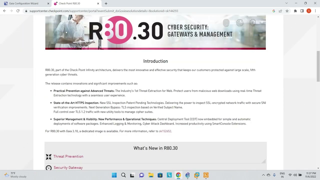This screenshot has width=320, height=180.
Task: Show hidden system tray icons
Action: click(263, 175)
